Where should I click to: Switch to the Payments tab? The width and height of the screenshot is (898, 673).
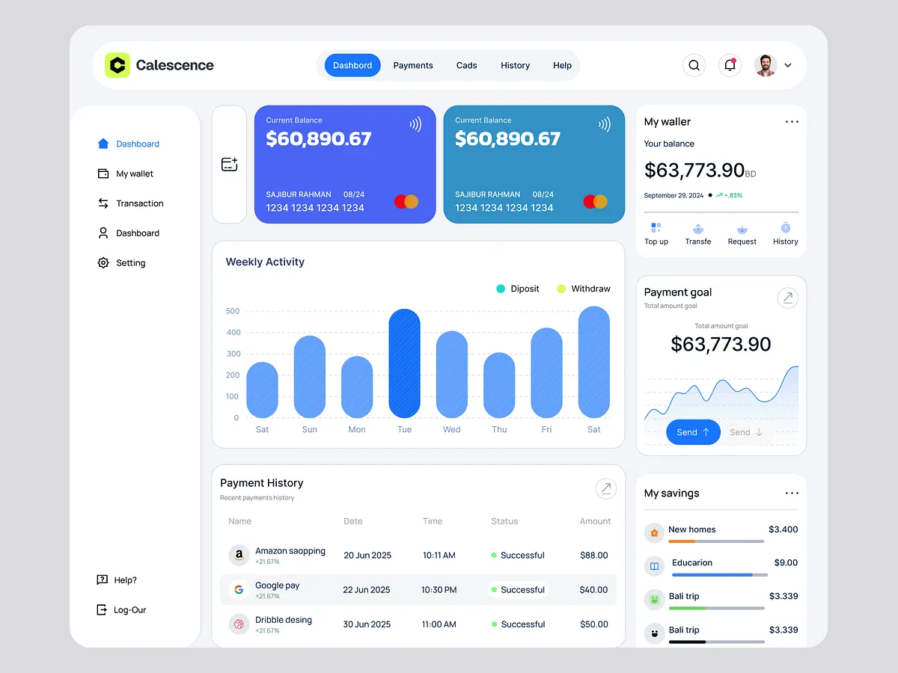(x=413, y=65)
